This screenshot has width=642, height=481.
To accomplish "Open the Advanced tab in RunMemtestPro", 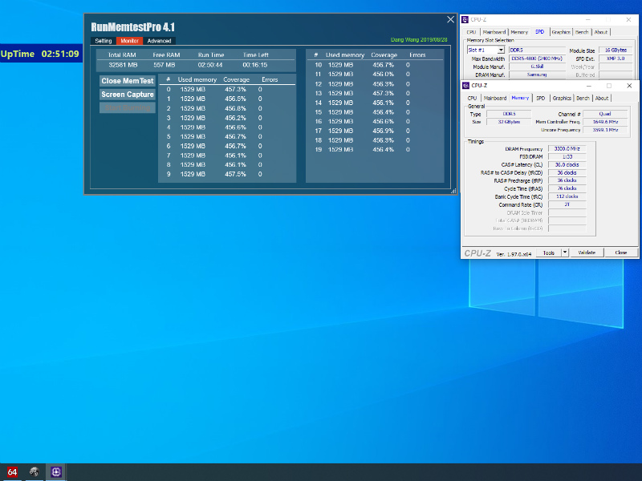I will tap(159, 40).
